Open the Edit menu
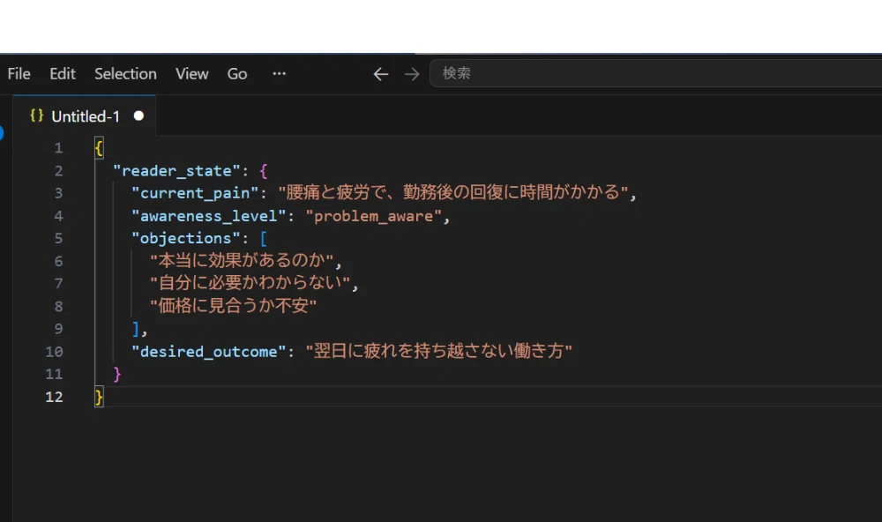Screen dimensions: 882x529 click(62, 74)
